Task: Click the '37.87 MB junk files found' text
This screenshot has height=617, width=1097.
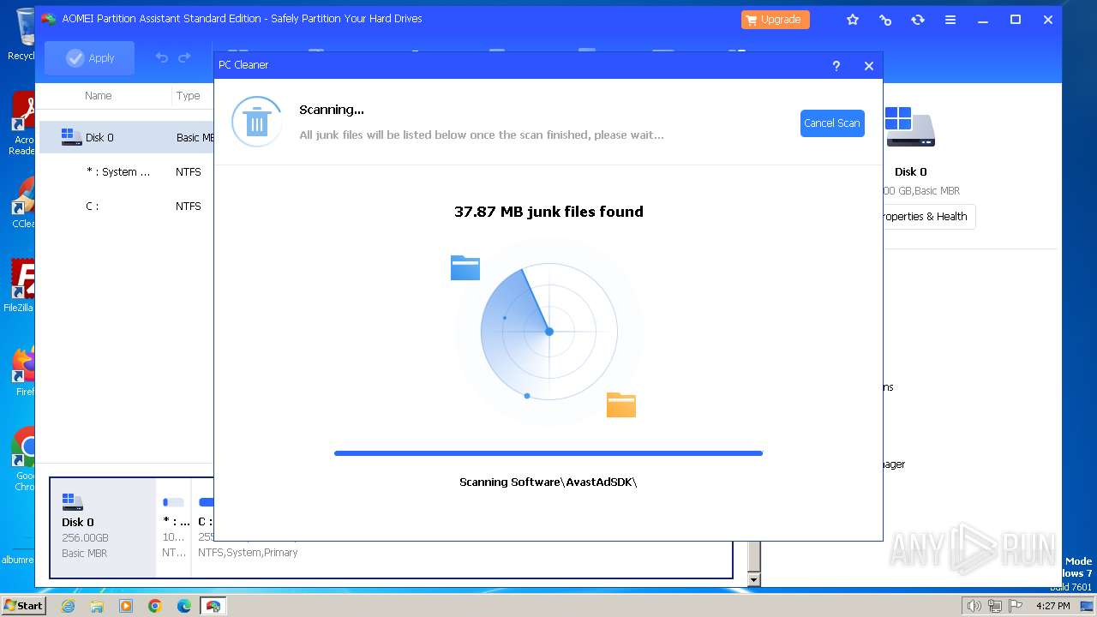Action: point(548,212)
